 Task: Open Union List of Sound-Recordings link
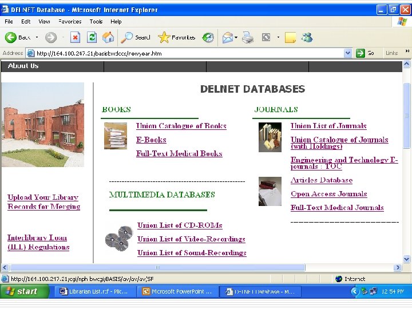(x=192, y=253)
